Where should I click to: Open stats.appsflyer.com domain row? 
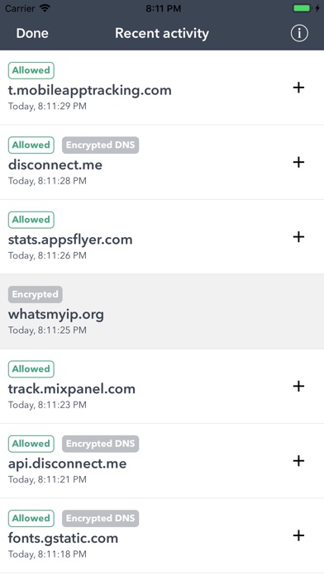(162, 237)
